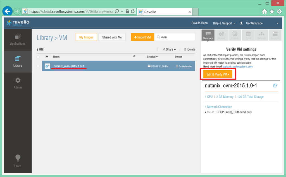Click the Owner column header

pos(178,57)
